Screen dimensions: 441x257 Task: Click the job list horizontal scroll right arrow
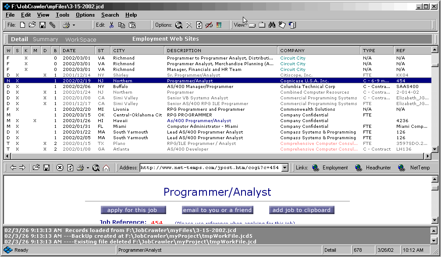coord(427,156)
